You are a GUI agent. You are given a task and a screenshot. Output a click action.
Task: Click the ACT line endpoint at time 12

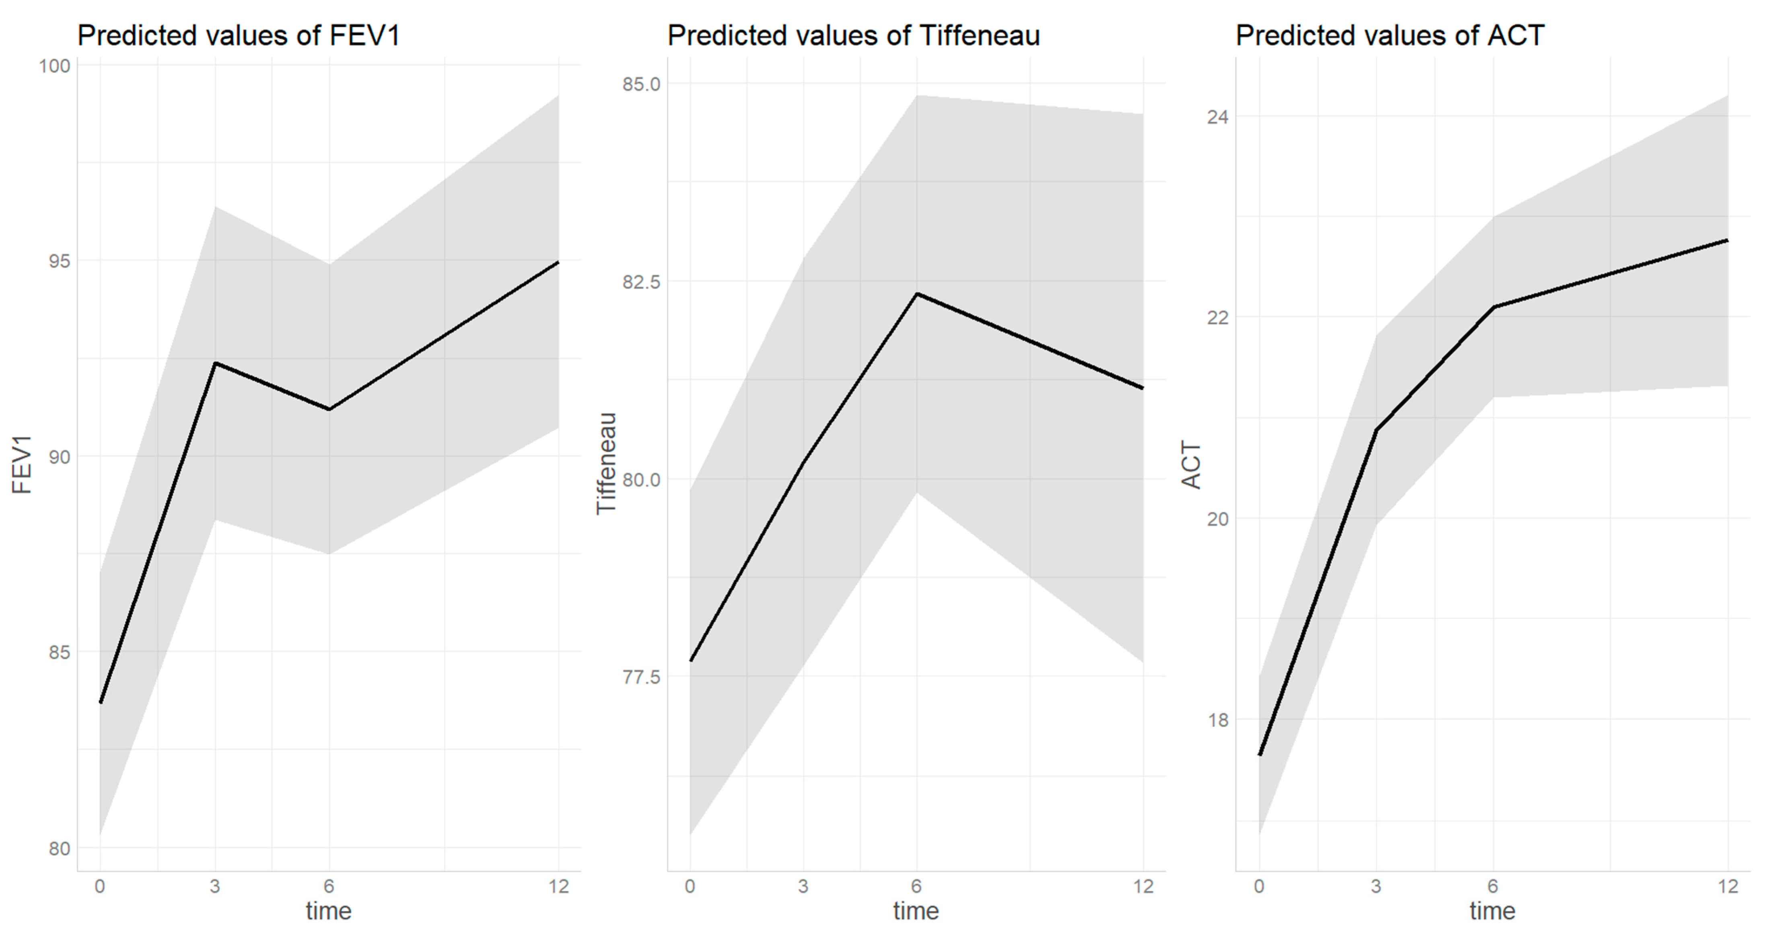coord(1727,240)
